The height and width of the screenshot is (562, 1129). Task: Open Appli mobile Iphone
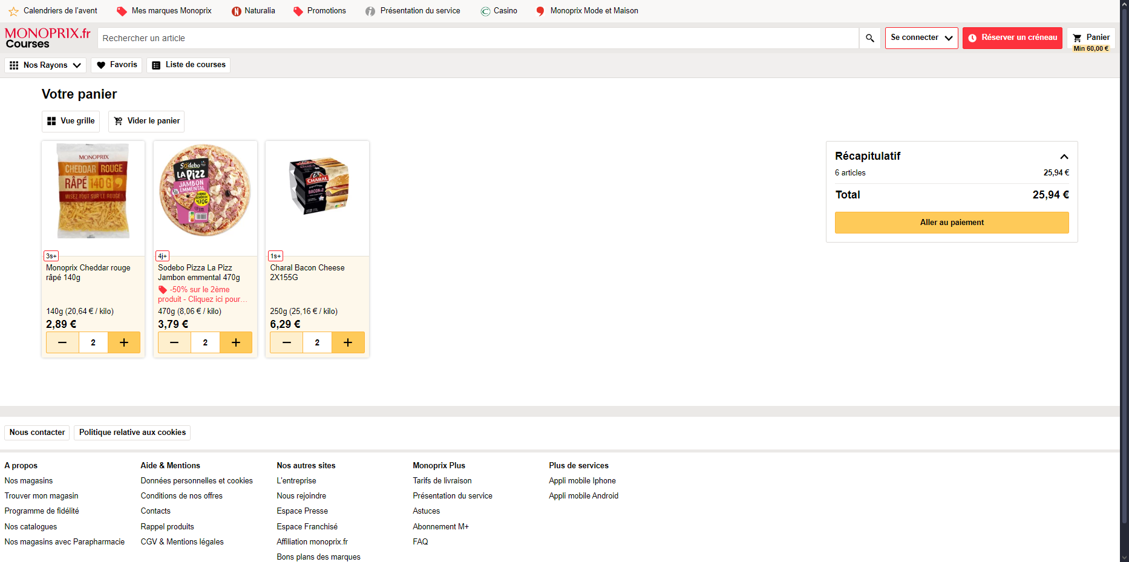tap(583, 481)
